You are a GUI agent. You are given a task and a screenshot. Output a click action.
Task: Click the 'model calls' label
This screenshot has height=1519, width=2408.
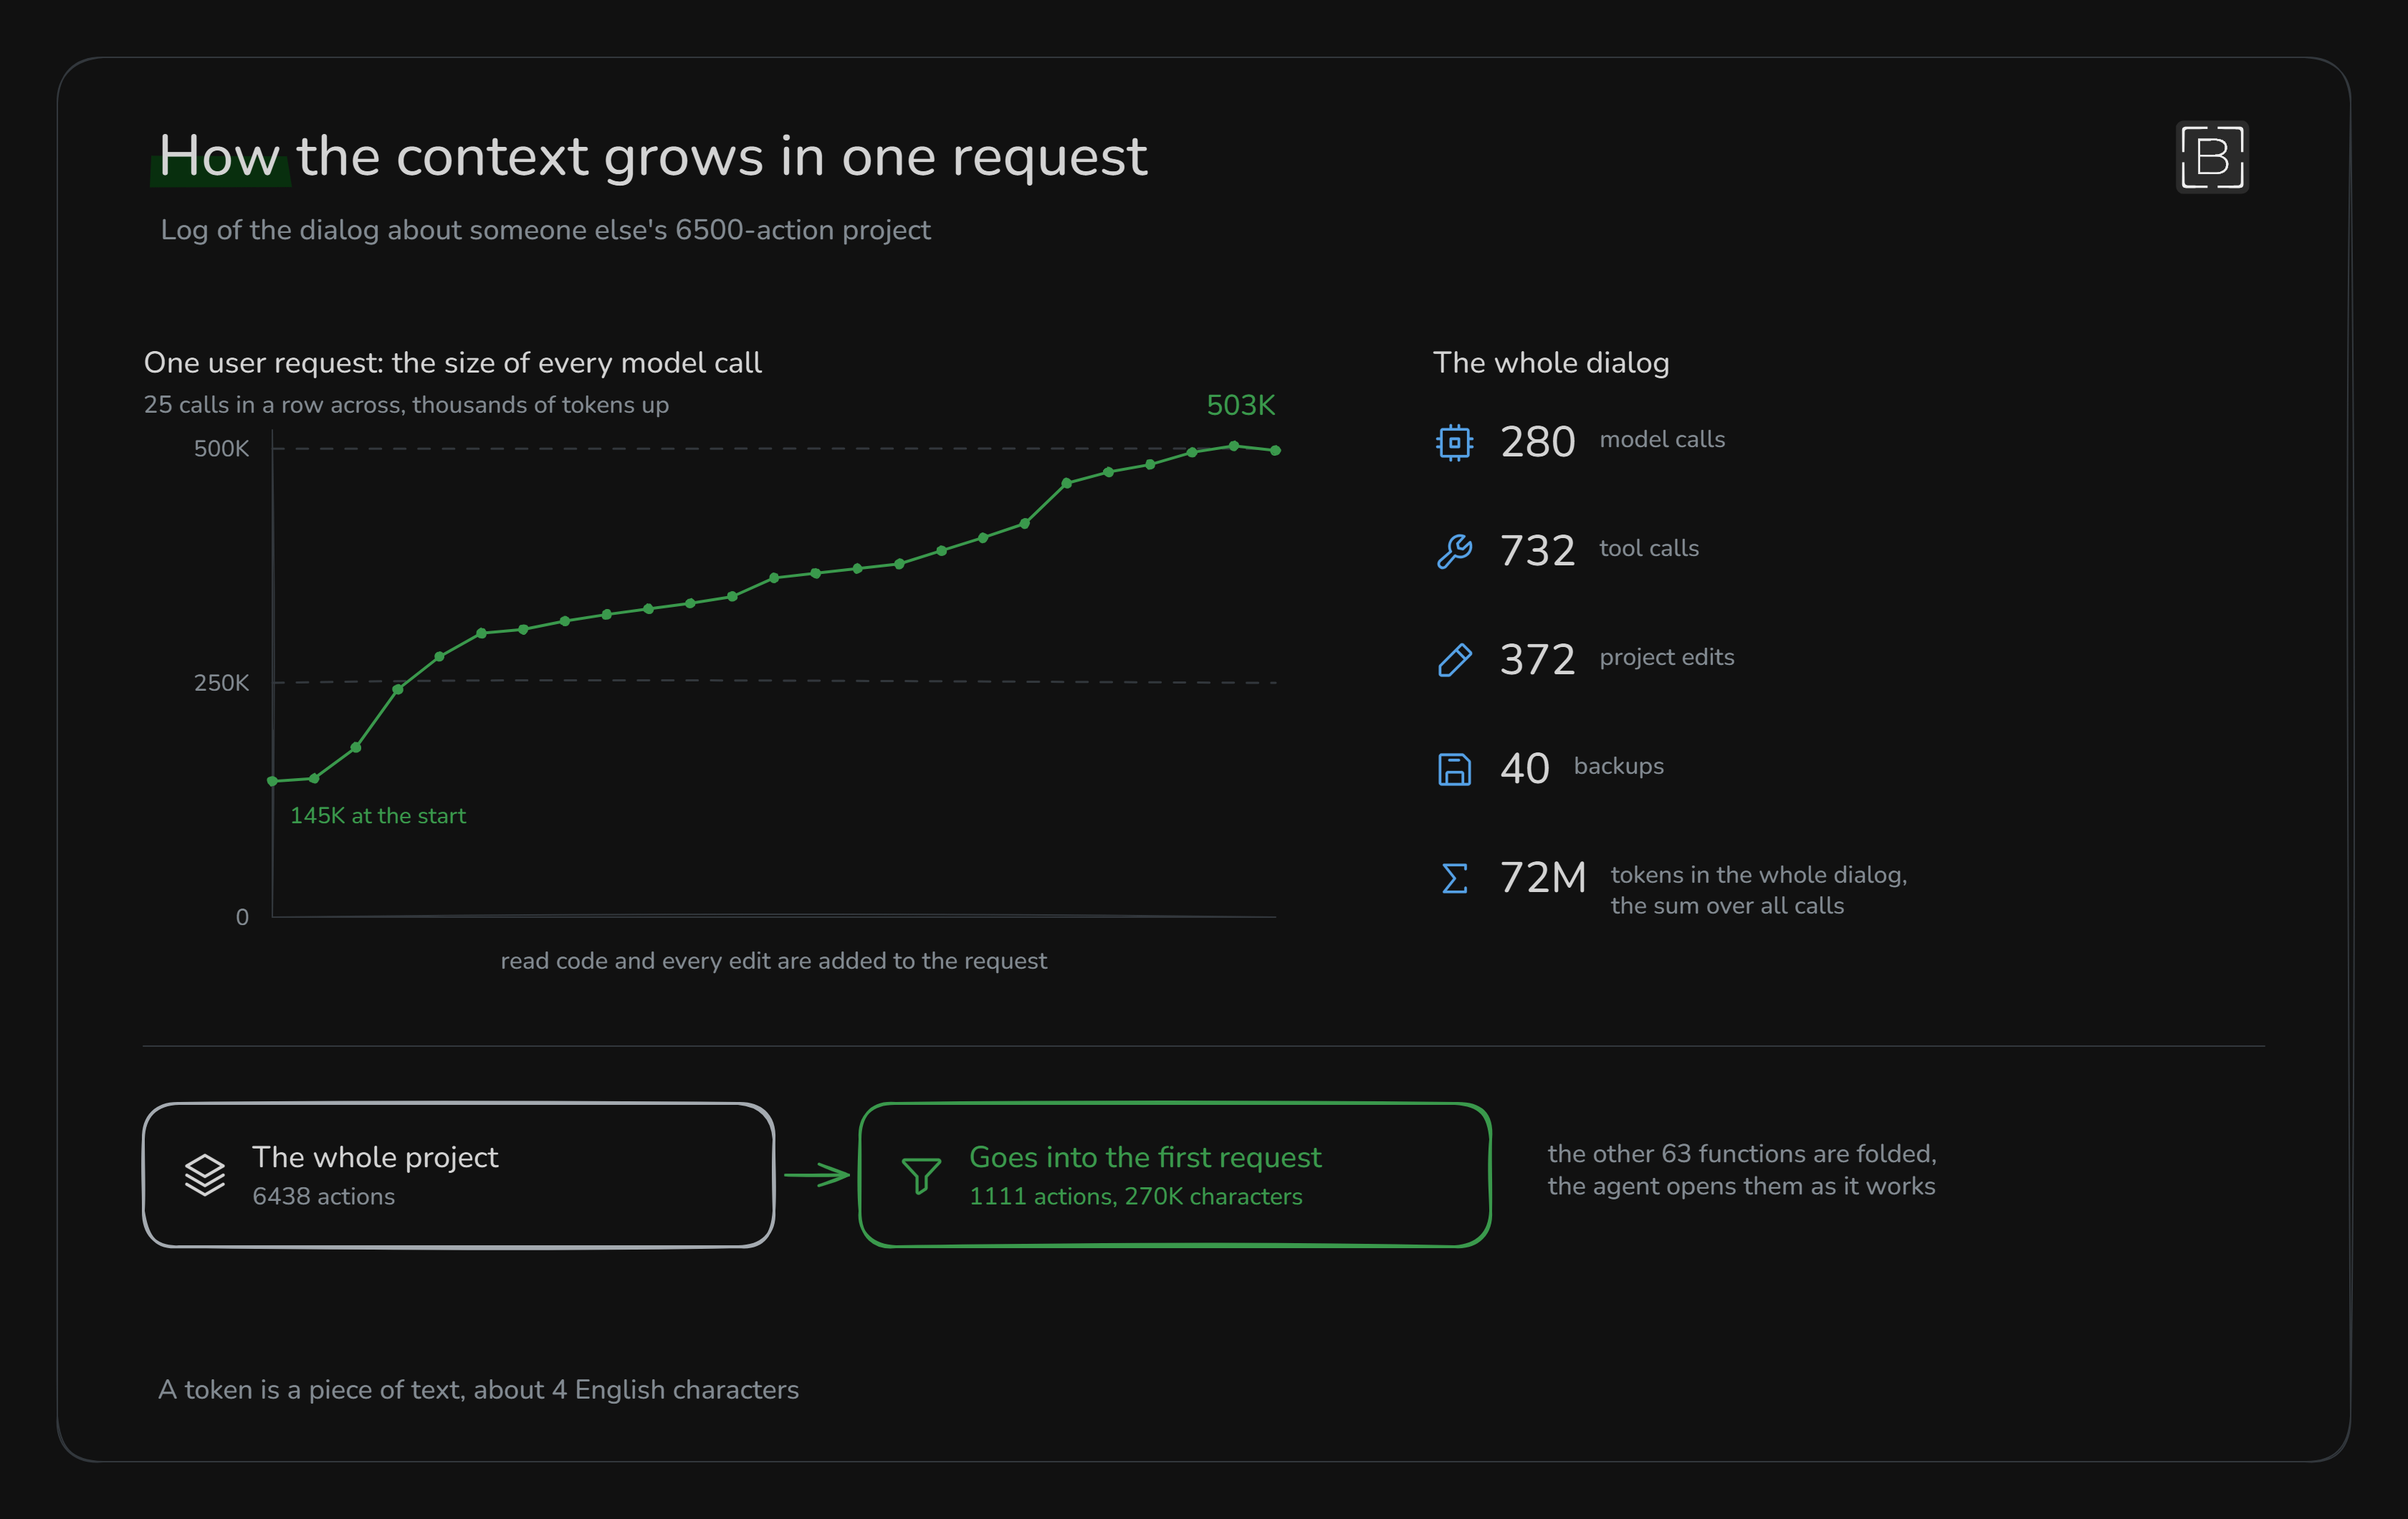[x=1662, y=440]
